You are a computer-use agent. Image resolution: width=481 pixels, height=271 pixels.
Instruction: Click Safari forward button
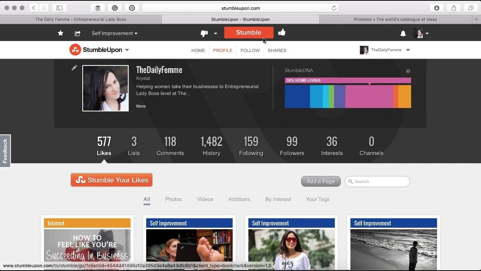(x=44, y=8)
